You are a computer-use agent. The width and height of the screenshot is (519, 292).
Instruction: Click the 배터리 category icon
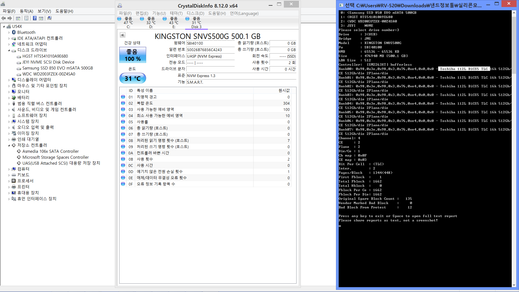(14, 98)
